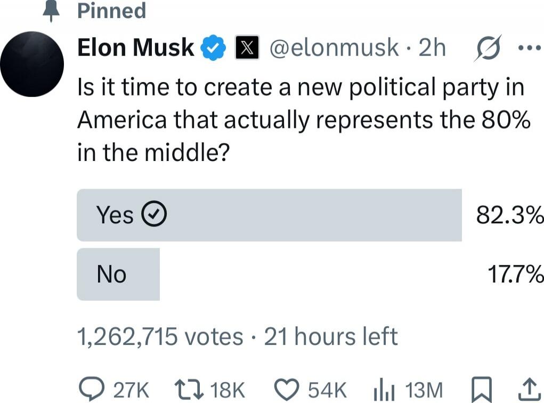This screenshot has width=544, height=403.
Task: Select the Yes poll option
Action: (x=269, y=215)
